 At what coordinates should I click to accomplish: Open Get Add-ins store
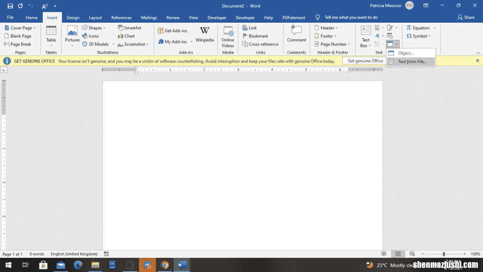[173, 31]
